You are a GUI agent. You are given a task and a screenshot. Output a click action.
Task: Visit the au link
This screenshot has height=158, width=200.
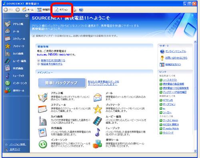(x=164, y=109)
